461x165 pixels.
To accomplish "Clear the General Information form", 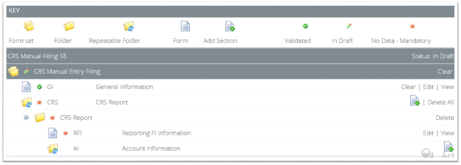I will 408,87.
